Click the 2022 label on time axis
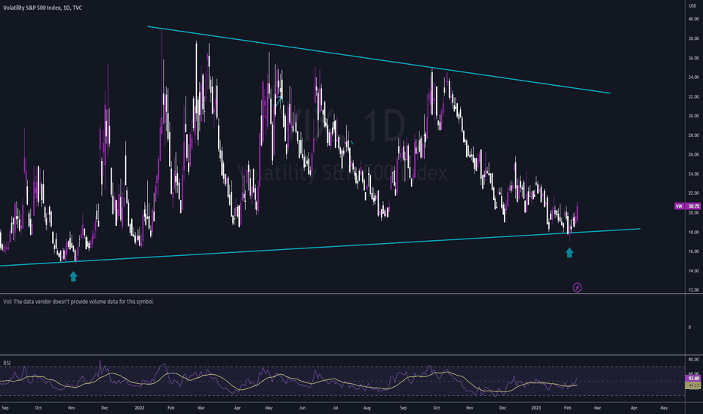703x414 pixels. (x=140, y=408)
